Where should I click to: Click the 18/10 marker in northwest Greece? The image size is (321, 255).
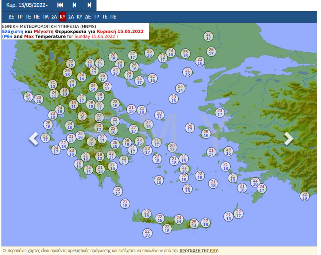pos(65,92)
